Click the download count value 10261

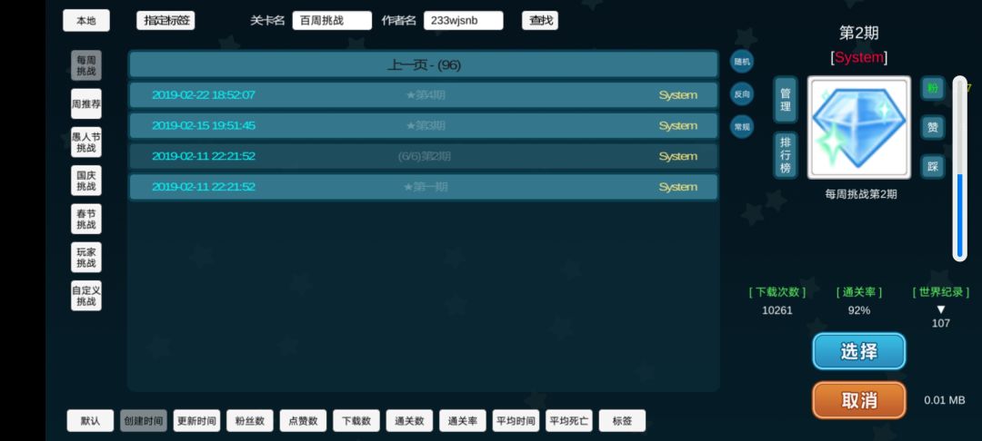tap(777, 310)
